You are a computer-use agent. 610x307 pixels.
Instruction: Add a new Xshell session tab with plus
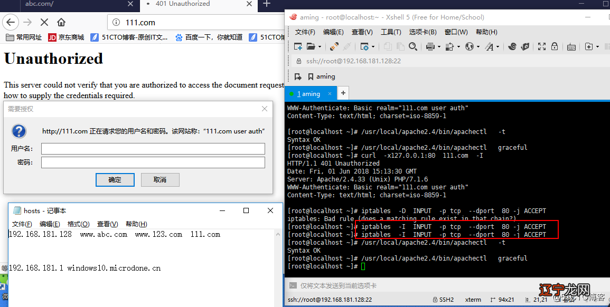[x=343, y=93]
